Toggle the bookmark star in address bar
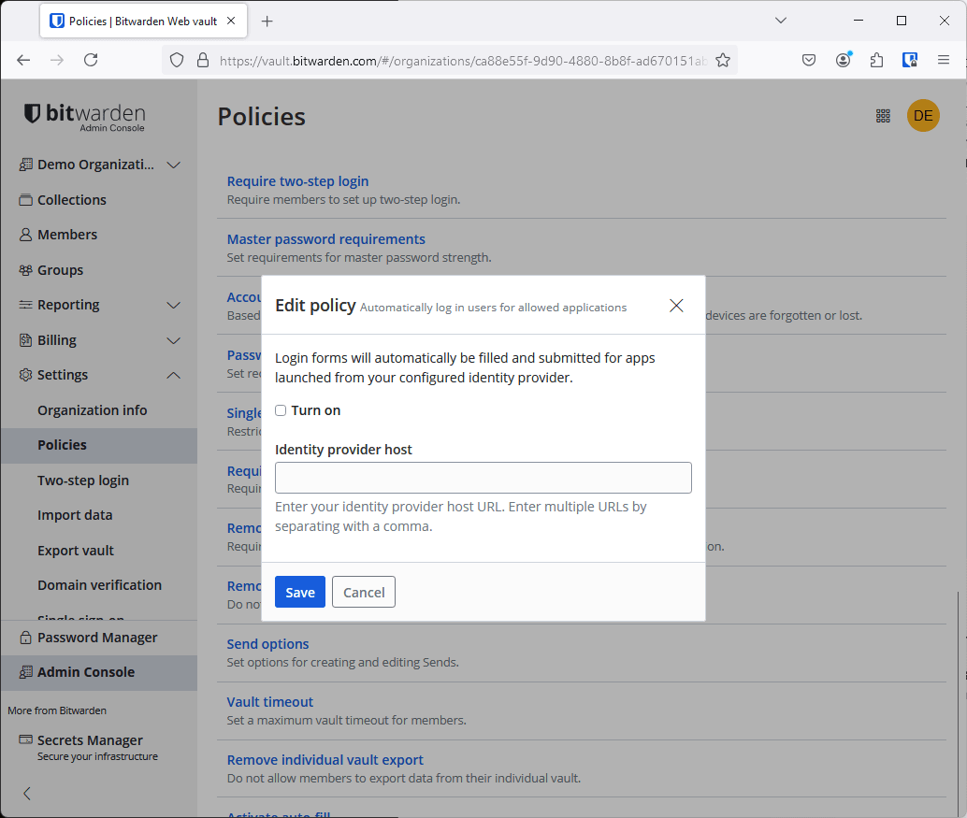This screenshot has width=967, height=818. point(723,59)
